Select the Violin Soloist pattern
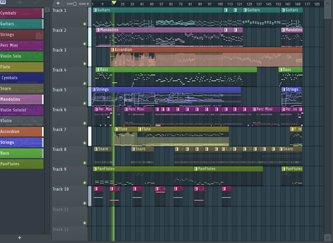 coord(22,110)
